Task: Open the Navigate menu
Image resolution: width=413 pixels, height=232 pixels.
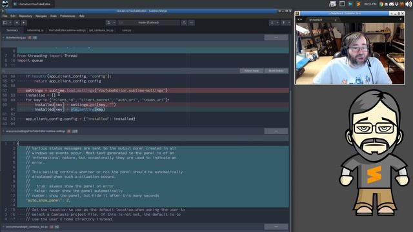Action: (41, 16)
